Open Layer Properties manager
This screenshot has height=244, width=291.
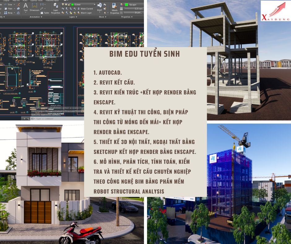[x=55, y=7]
